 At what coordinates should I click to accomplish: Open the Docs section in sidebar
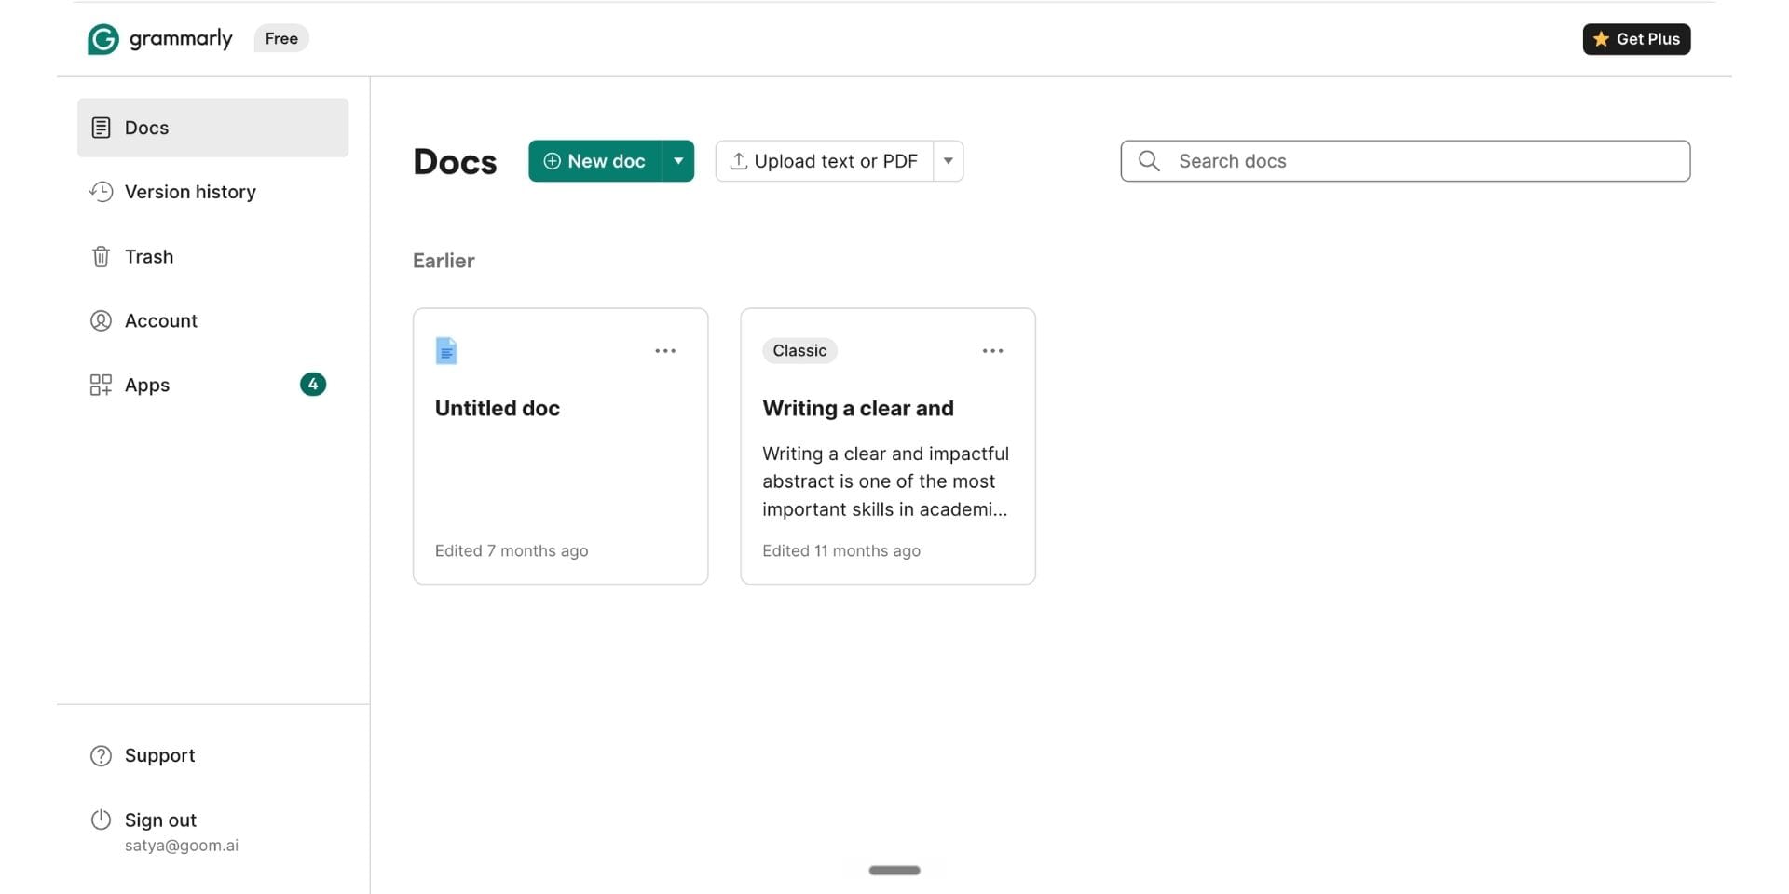coord(212,128)
